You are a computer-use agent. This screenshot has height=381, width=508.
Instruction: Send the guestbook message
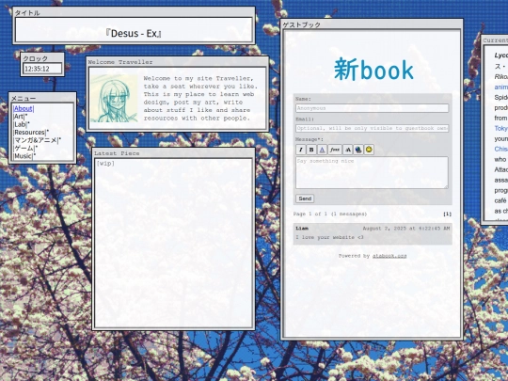coord(305,198)
